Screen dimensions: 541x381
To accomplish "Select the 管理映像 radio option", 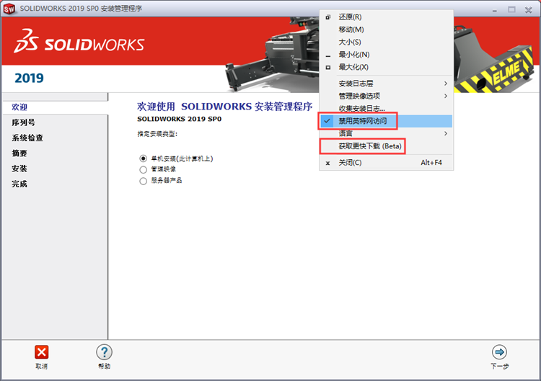I will [x=144, y=169].
